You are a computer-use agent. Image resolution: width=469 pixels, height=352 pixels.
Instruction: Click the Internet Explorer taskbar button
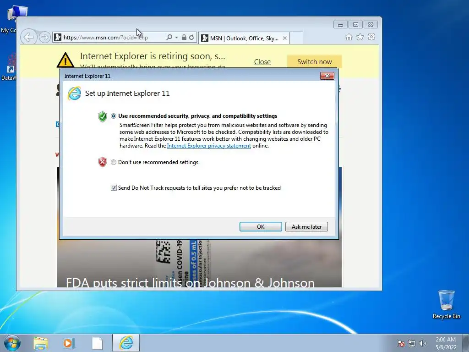coord(126,343)
